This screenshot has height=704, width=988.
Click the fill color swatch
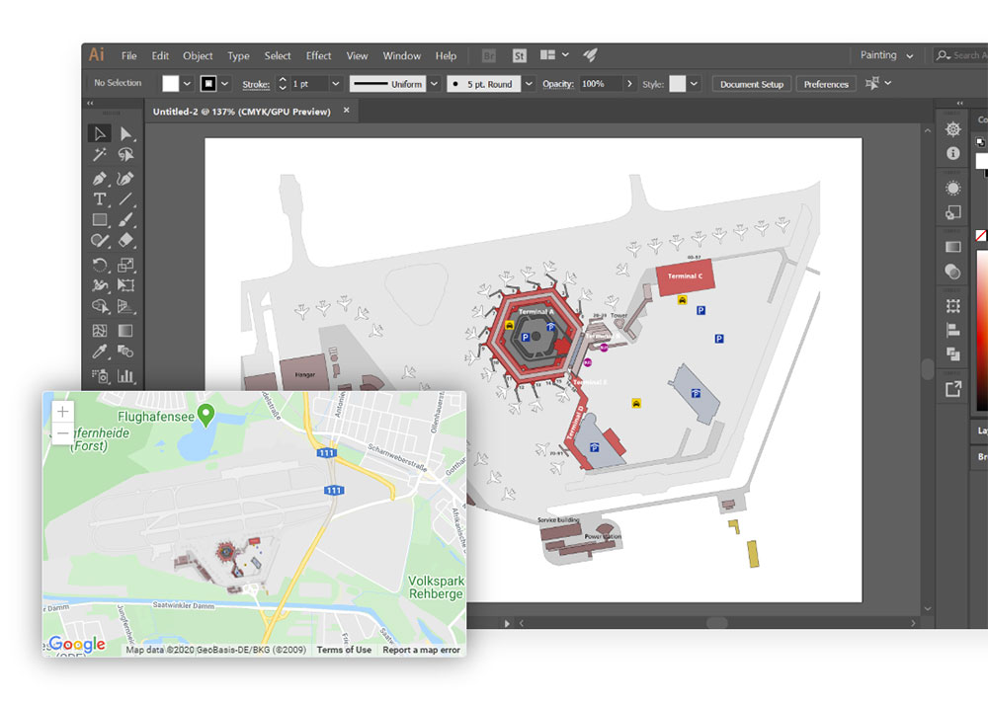tap(170, 84)
